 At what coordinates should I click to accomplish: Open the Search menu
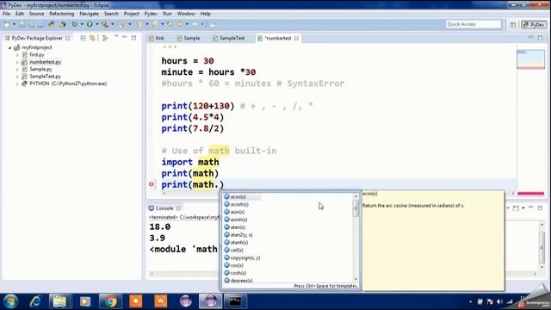click(111, 14)
